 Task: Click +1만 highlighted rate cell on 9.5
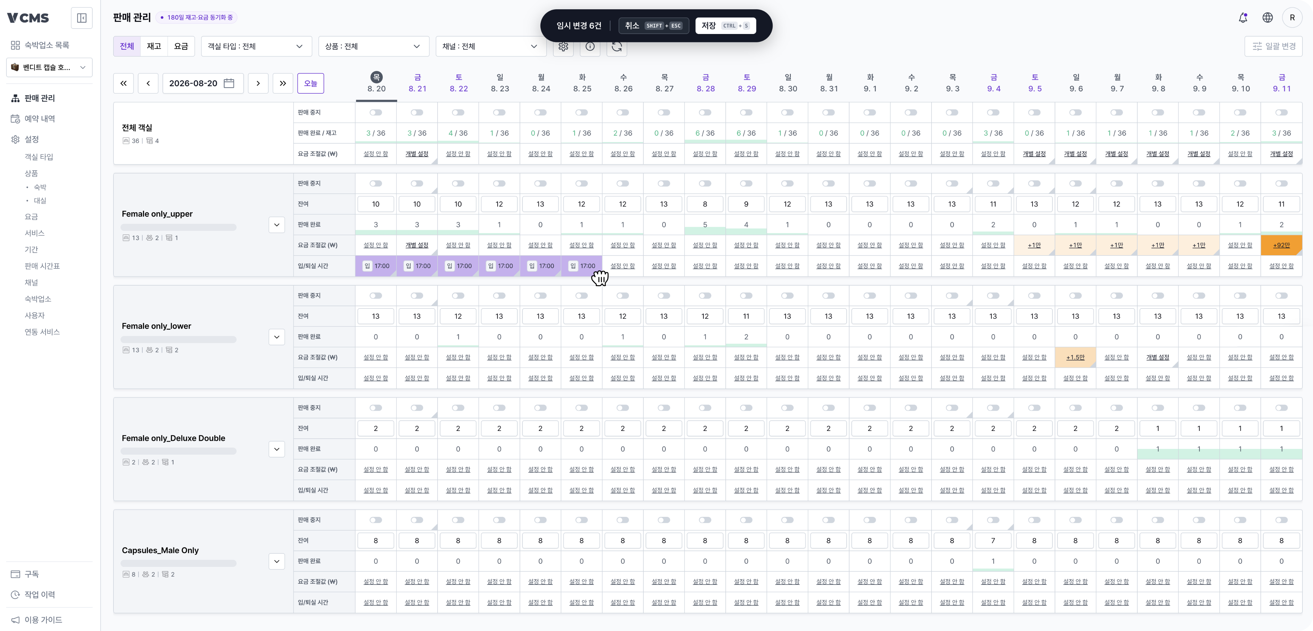click(1034, 245)
